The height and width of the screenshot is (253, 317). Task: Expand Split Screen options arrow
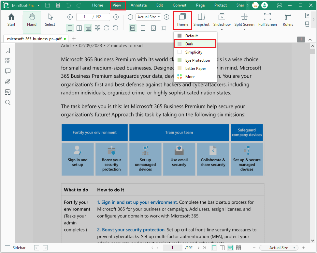pyautogui.click(x=244, y=30)
